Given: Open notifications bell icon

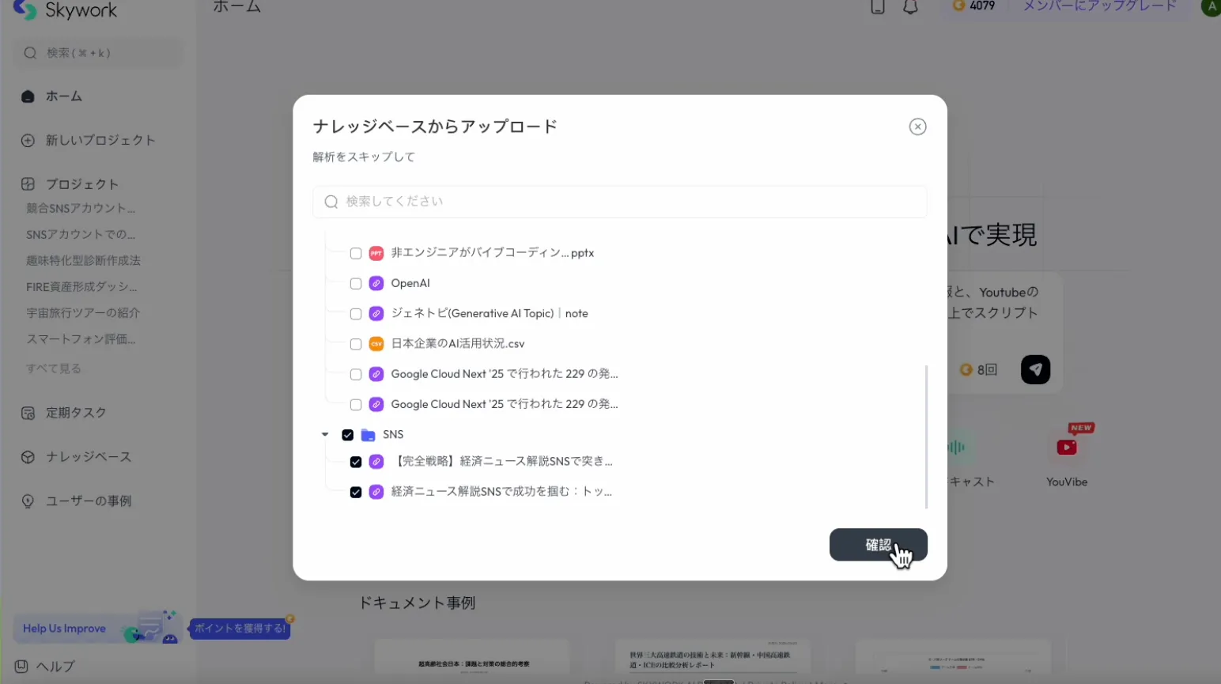Looking at the screenshot, I should coord(910,7).
